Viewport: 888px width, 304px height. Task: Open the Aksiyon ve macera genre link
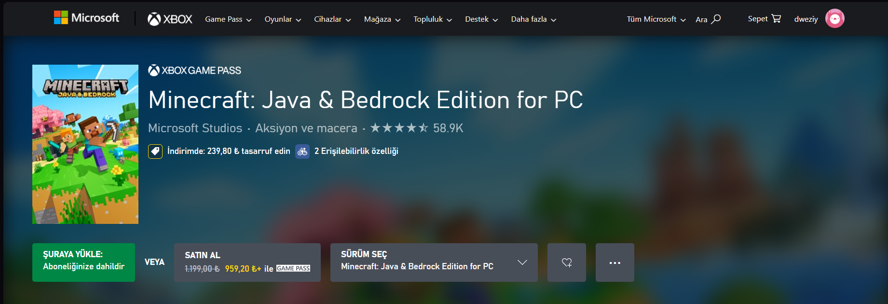click(x=306, y=128)
